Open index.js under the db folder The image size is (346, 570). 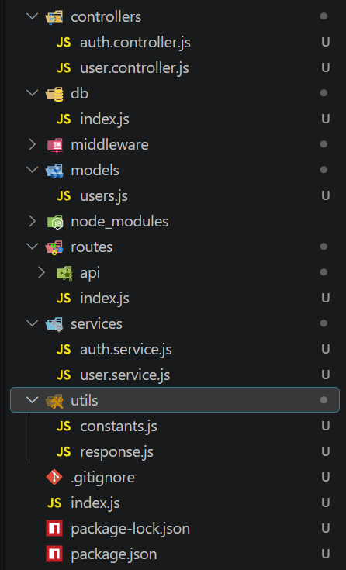tap(105, 119)
